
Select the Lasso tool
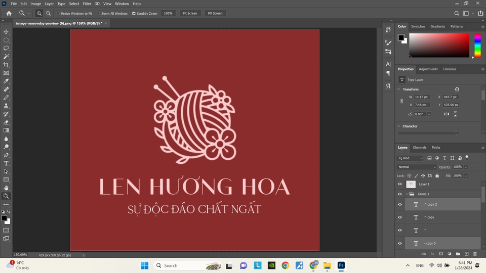pyautogui.click(x=6, y=49)
